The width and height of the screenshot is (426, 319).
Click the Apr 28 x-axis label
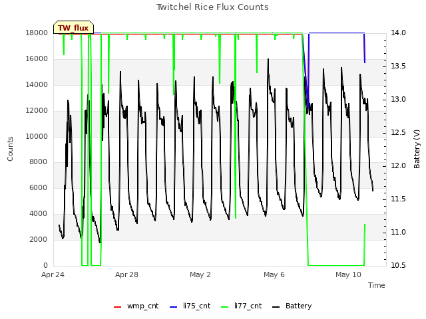pos(126,274)
